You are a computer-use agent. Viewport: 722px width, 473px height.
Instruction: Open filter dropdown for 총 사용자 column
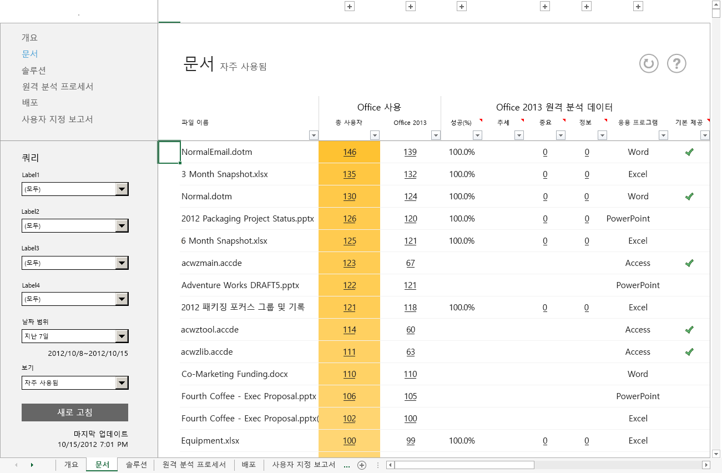click(375, 135)
